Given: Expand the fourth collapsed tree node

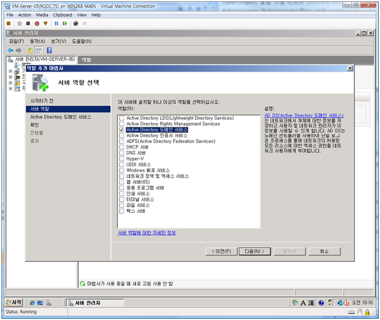Looking at the screenshot, I should pyautogui.click(x=11, y=88).
